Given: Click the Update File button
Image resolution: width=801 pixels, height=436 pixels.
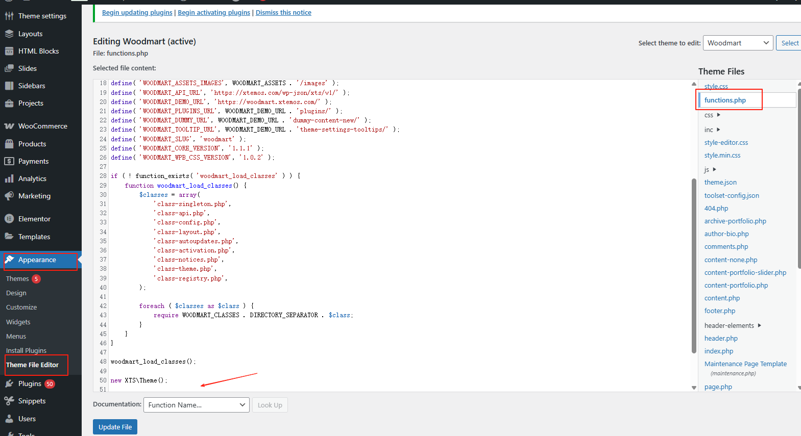Looking at the screenshot, I should pyautogui.click(x=115, y=427).
